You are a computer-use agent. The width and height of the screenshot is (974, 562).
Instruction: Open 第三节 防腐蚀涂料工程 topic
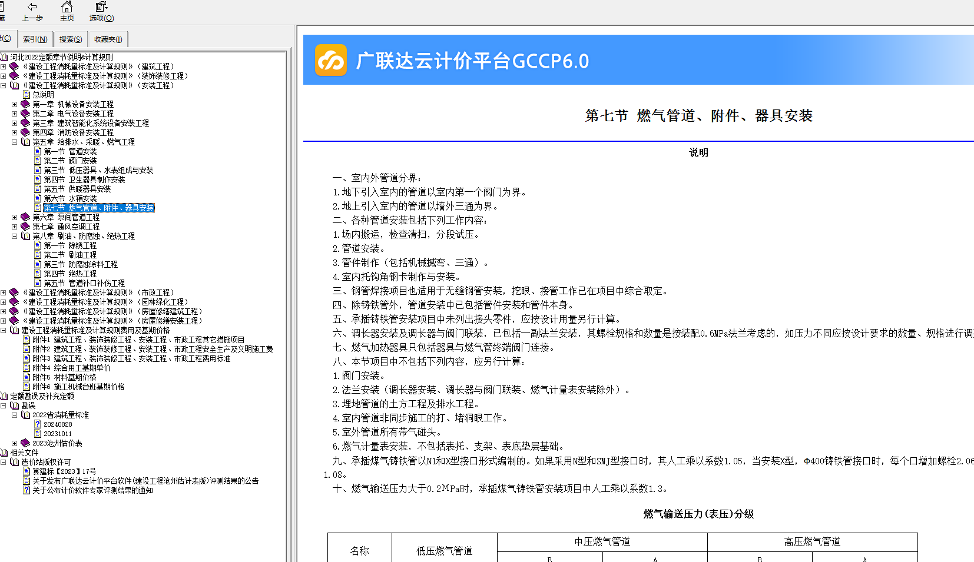pyautogui.click(x=81, y=264)
